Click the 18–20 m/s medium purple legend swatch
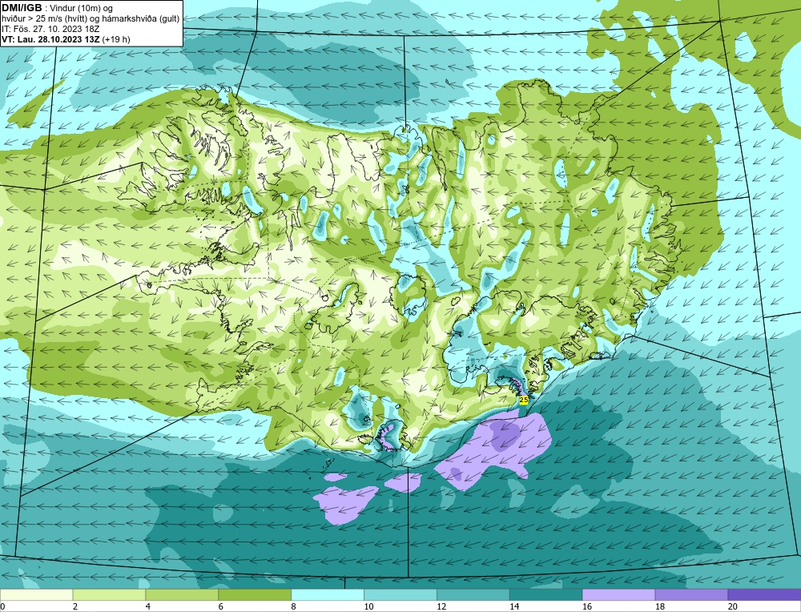801x612 pixels. tap(691, 594)
